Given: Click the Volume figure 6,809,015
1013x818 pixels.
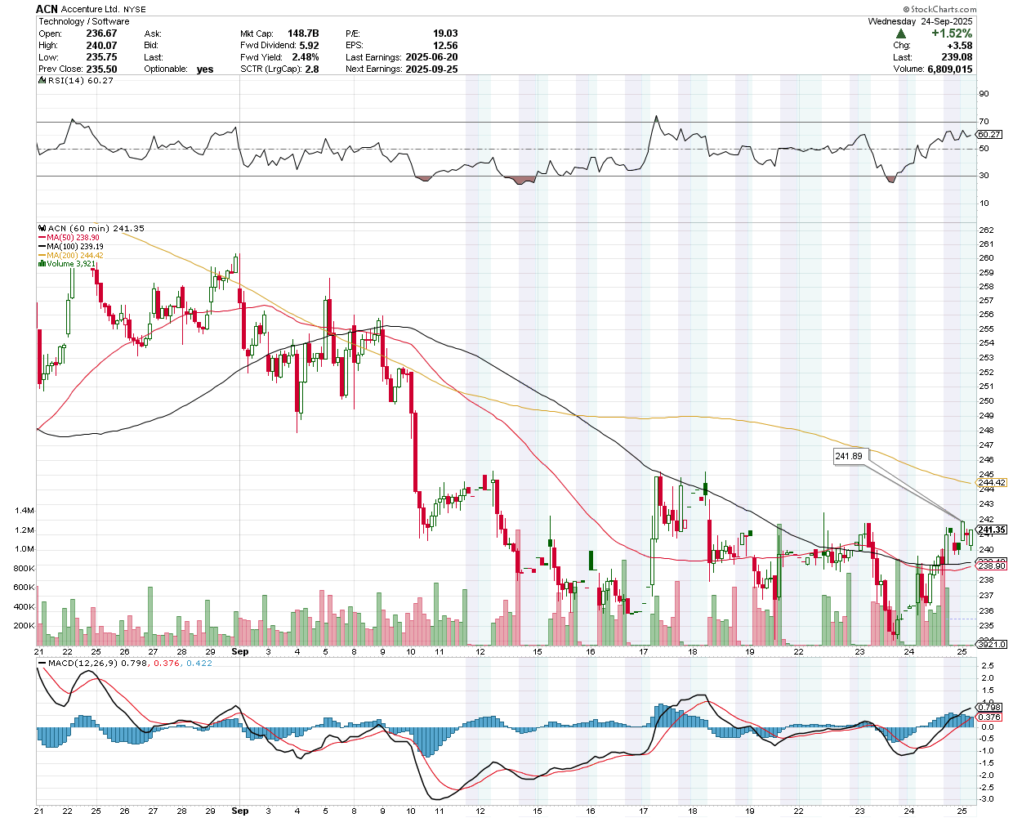Looking at the screenshot, I should coord(950,69).
